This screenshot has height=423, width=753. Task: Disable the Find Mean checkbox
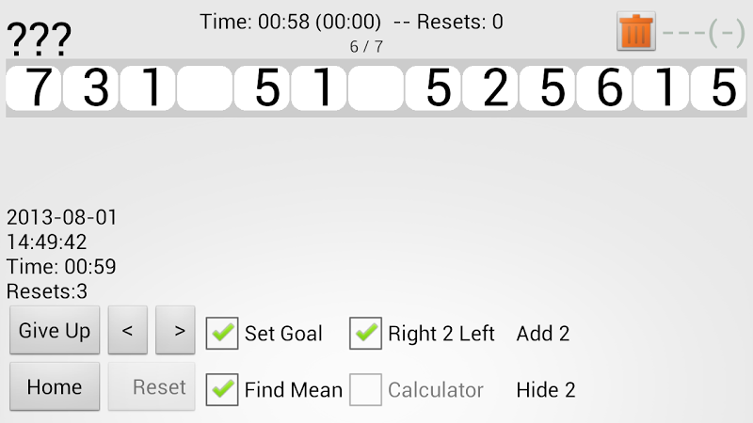coord(222,389)
